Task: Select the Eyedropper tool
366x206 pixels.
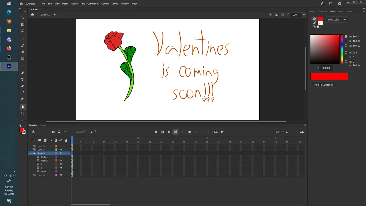Action: pyautogui.click(x=23, y=92)
